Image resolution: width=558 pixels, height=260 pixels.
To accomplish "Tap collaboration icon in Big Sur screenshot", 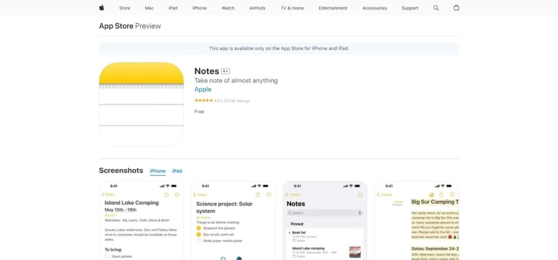I will tap(432, 195).
